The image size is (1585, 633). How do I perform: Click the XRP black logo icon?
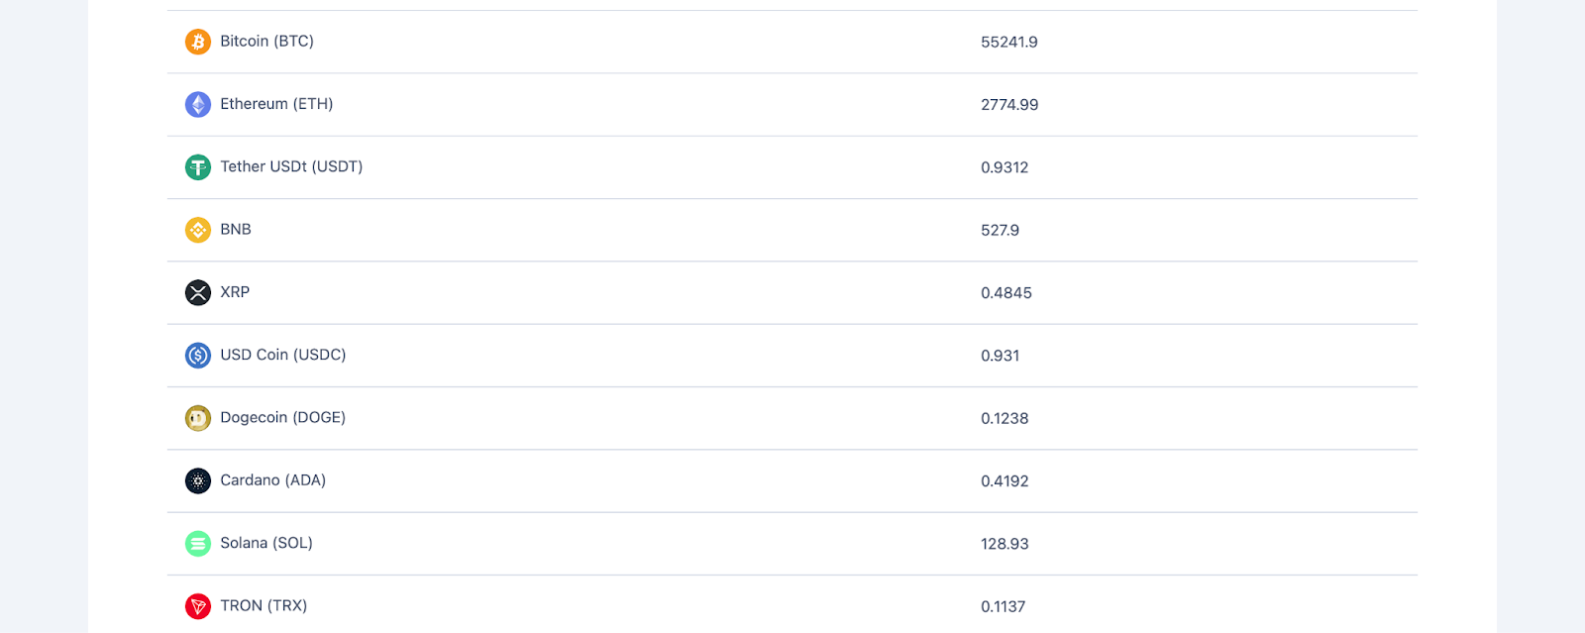click(x=198, y=292)
